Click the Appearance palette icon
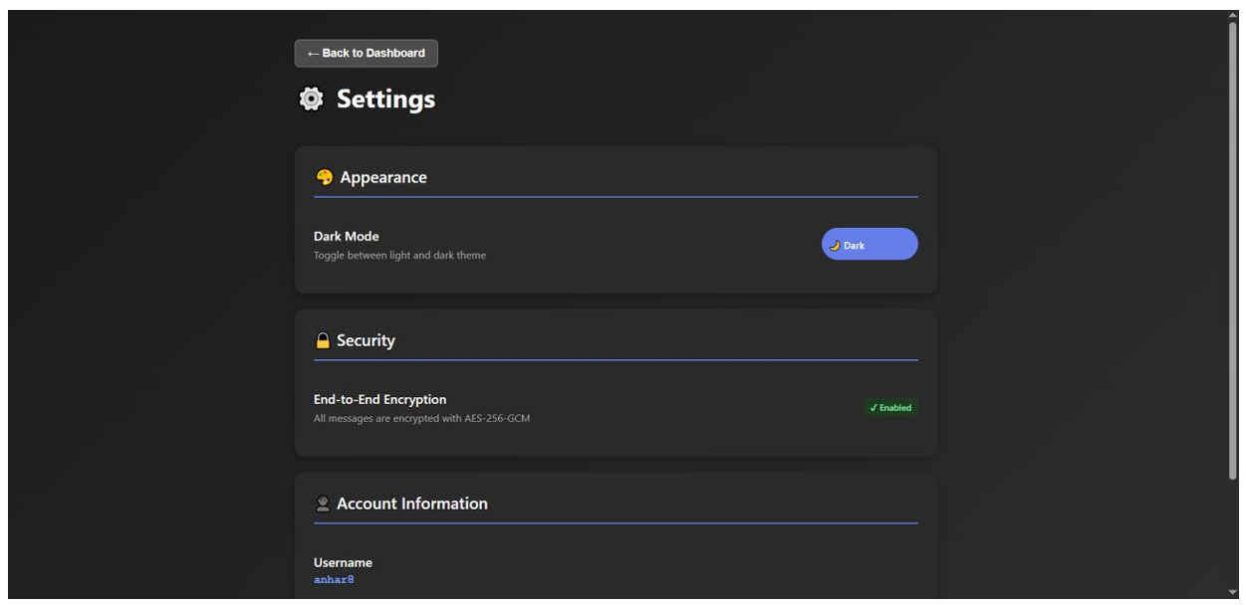This screenshot has height=607, width=1246. point(324,177)
